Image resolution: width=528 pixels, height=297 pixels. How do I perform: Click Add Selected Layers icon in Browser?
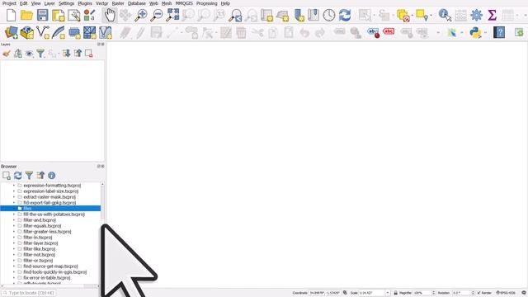(x=7, y=176)
